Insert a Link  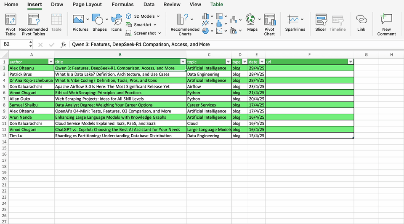pos(361,23)
